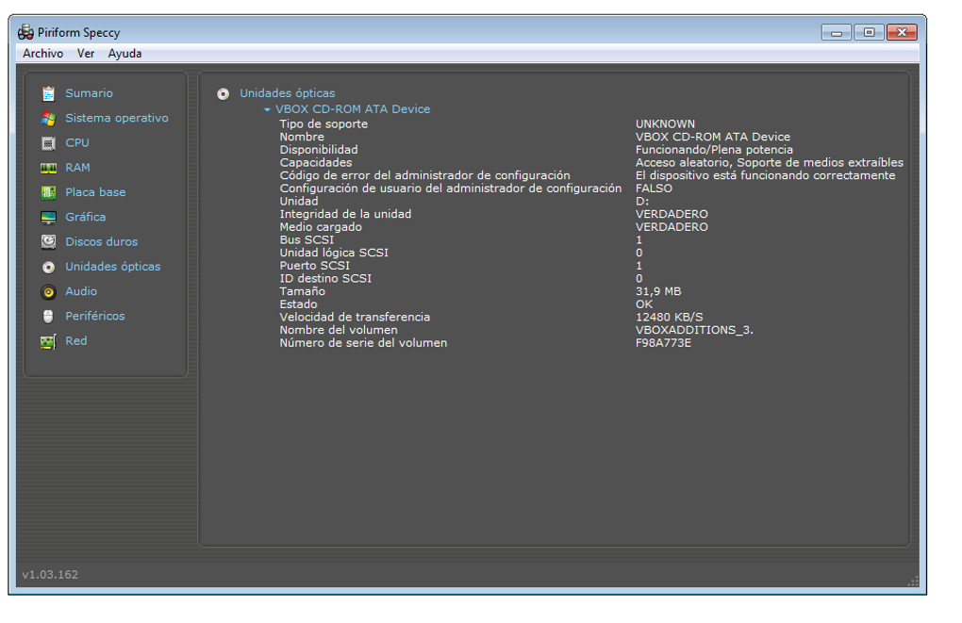Viewport: 962px width, 623px height.
Task: Click the Audio speaker icon
Action: [48, 292]
